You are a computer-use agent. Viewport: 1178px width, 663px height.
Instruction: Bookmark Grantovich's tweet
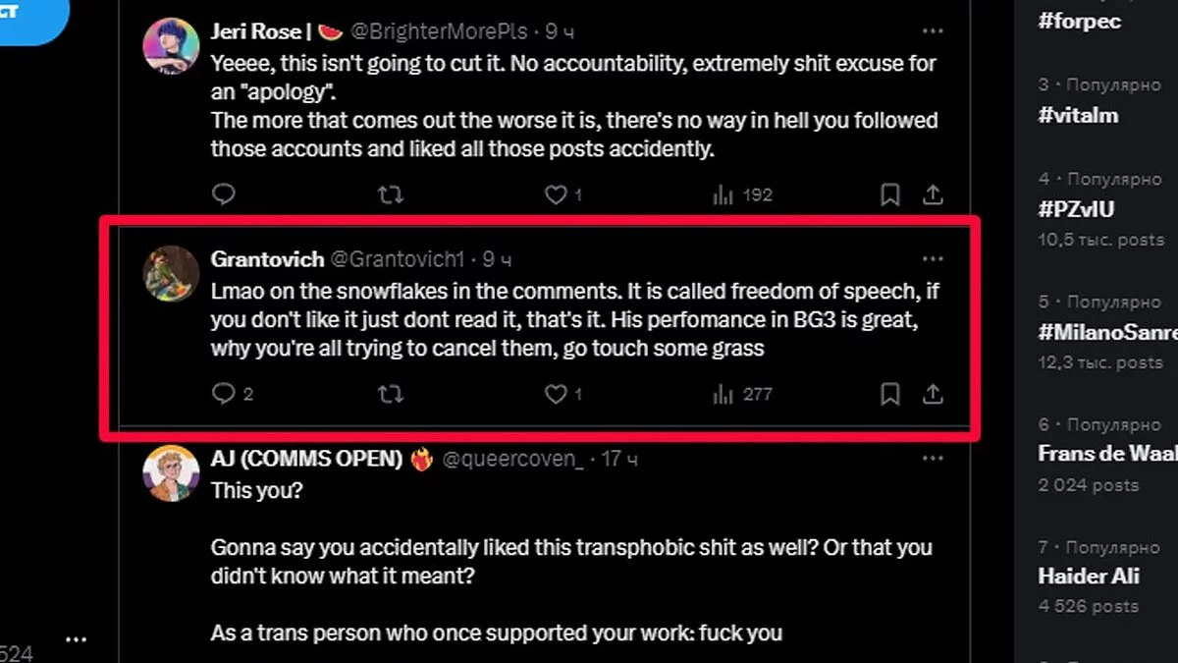tap(890, 395)
